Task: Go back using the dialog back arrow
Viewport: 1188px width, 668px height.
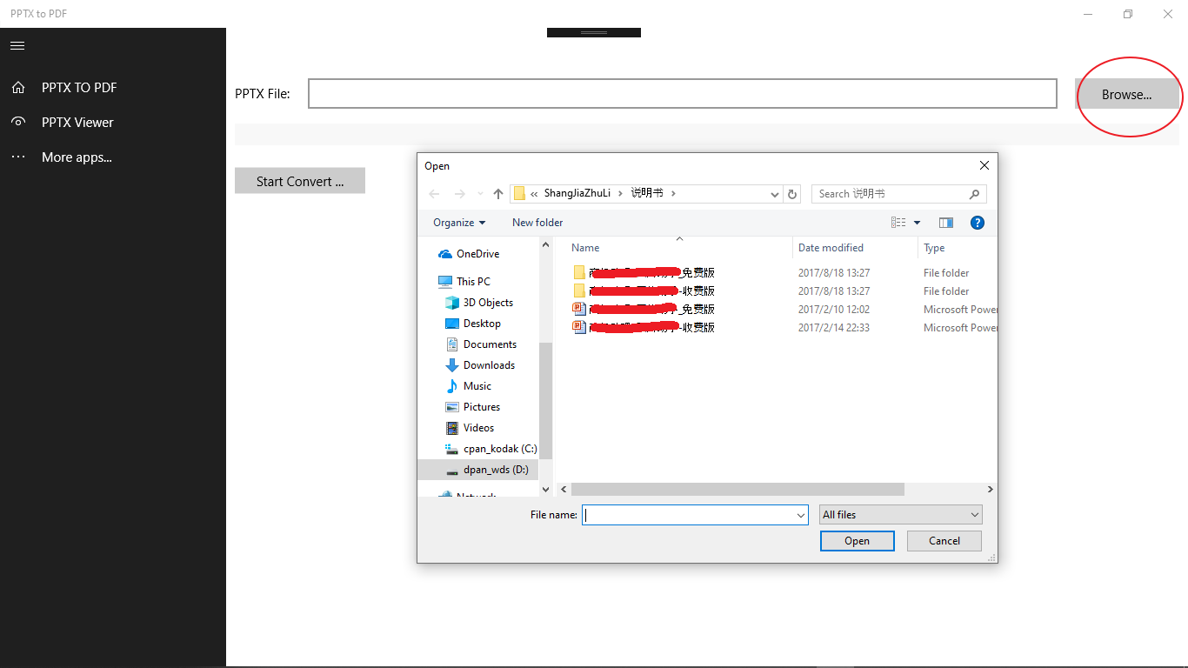Action: [x=434, y=194]
